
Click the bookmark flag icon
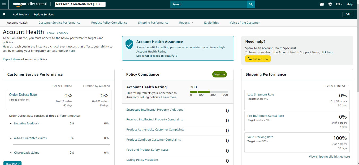point(4,14)
